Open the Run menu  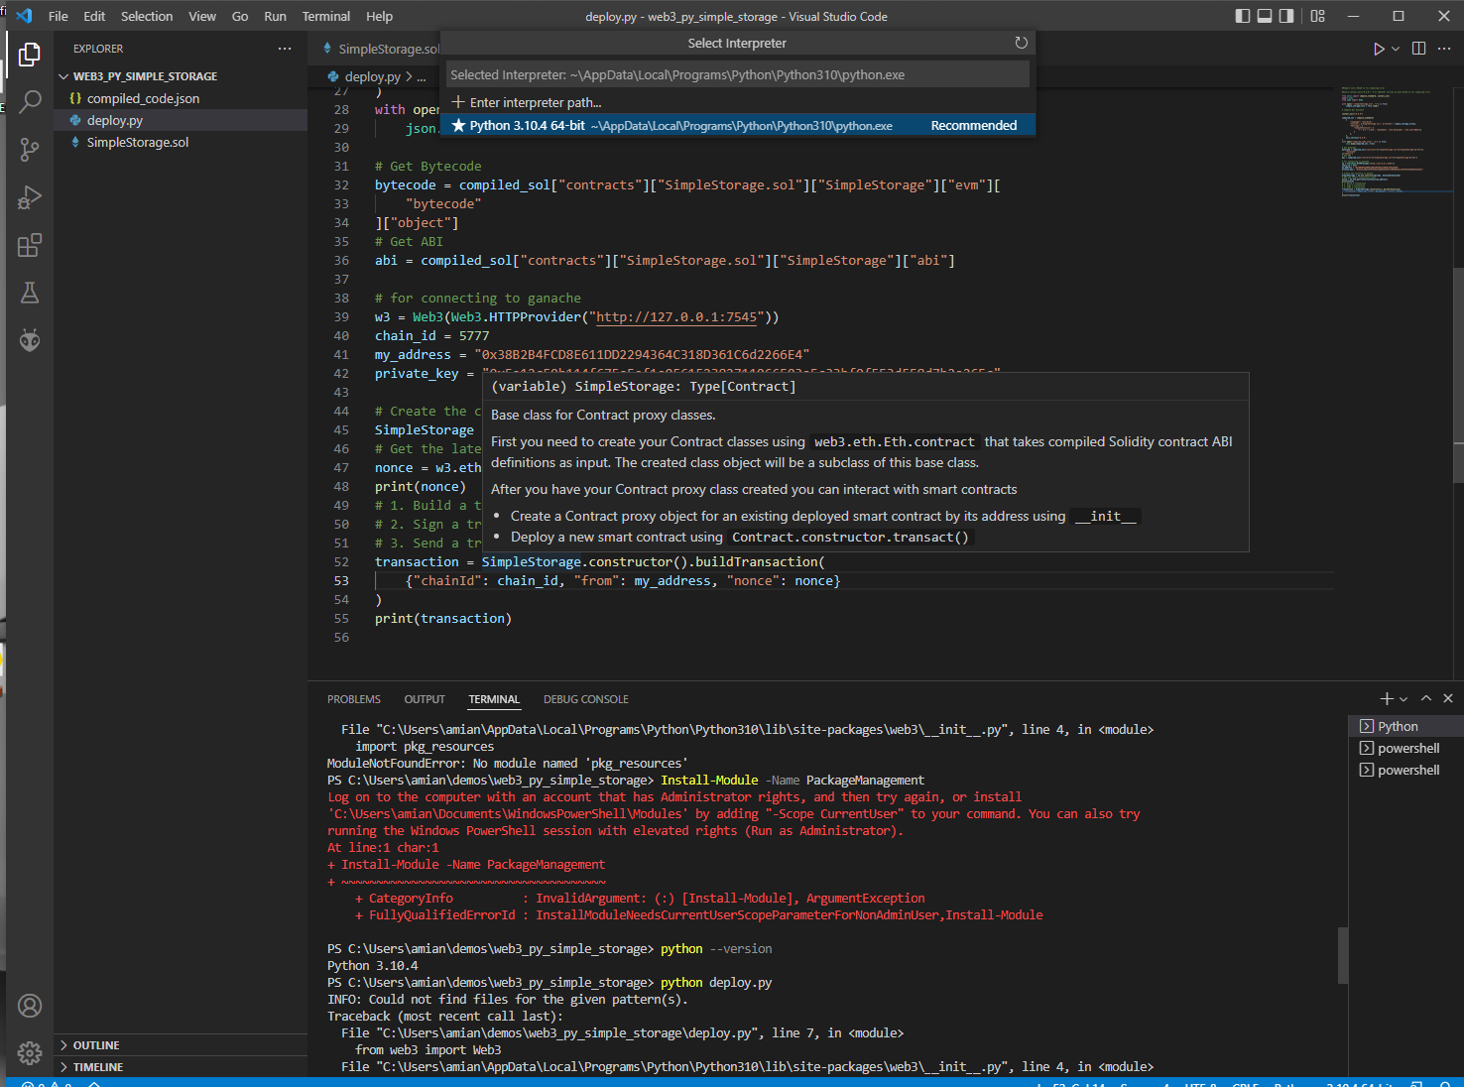point(275,16)
